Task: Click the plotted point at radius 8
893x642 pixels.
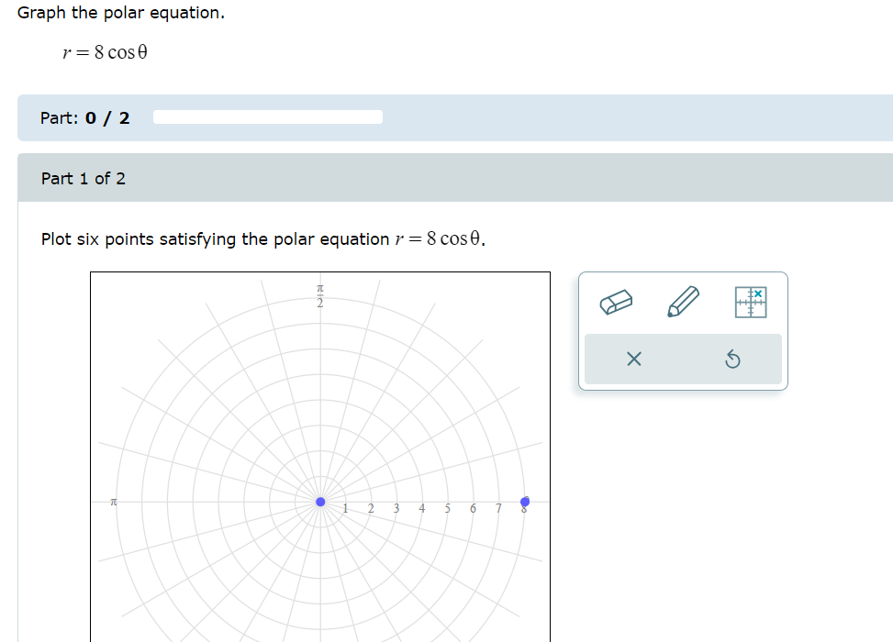Action: click(x=525, y=502)
